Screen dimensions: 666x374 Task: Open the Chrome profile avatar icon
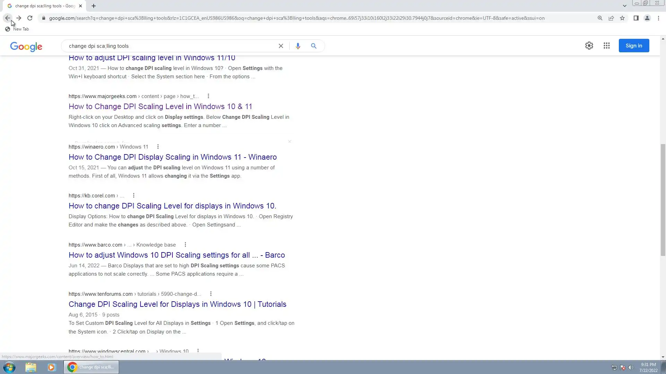tap(647, 18)
